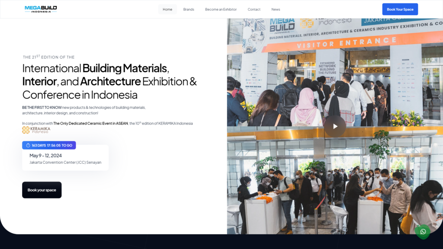Open Become an Exhibitor page
The height and width of the screenshot is (249, 443).
point(221,10)
